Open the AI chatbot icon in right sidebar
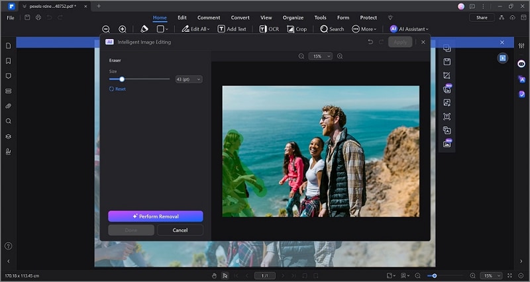 (521, 64)
